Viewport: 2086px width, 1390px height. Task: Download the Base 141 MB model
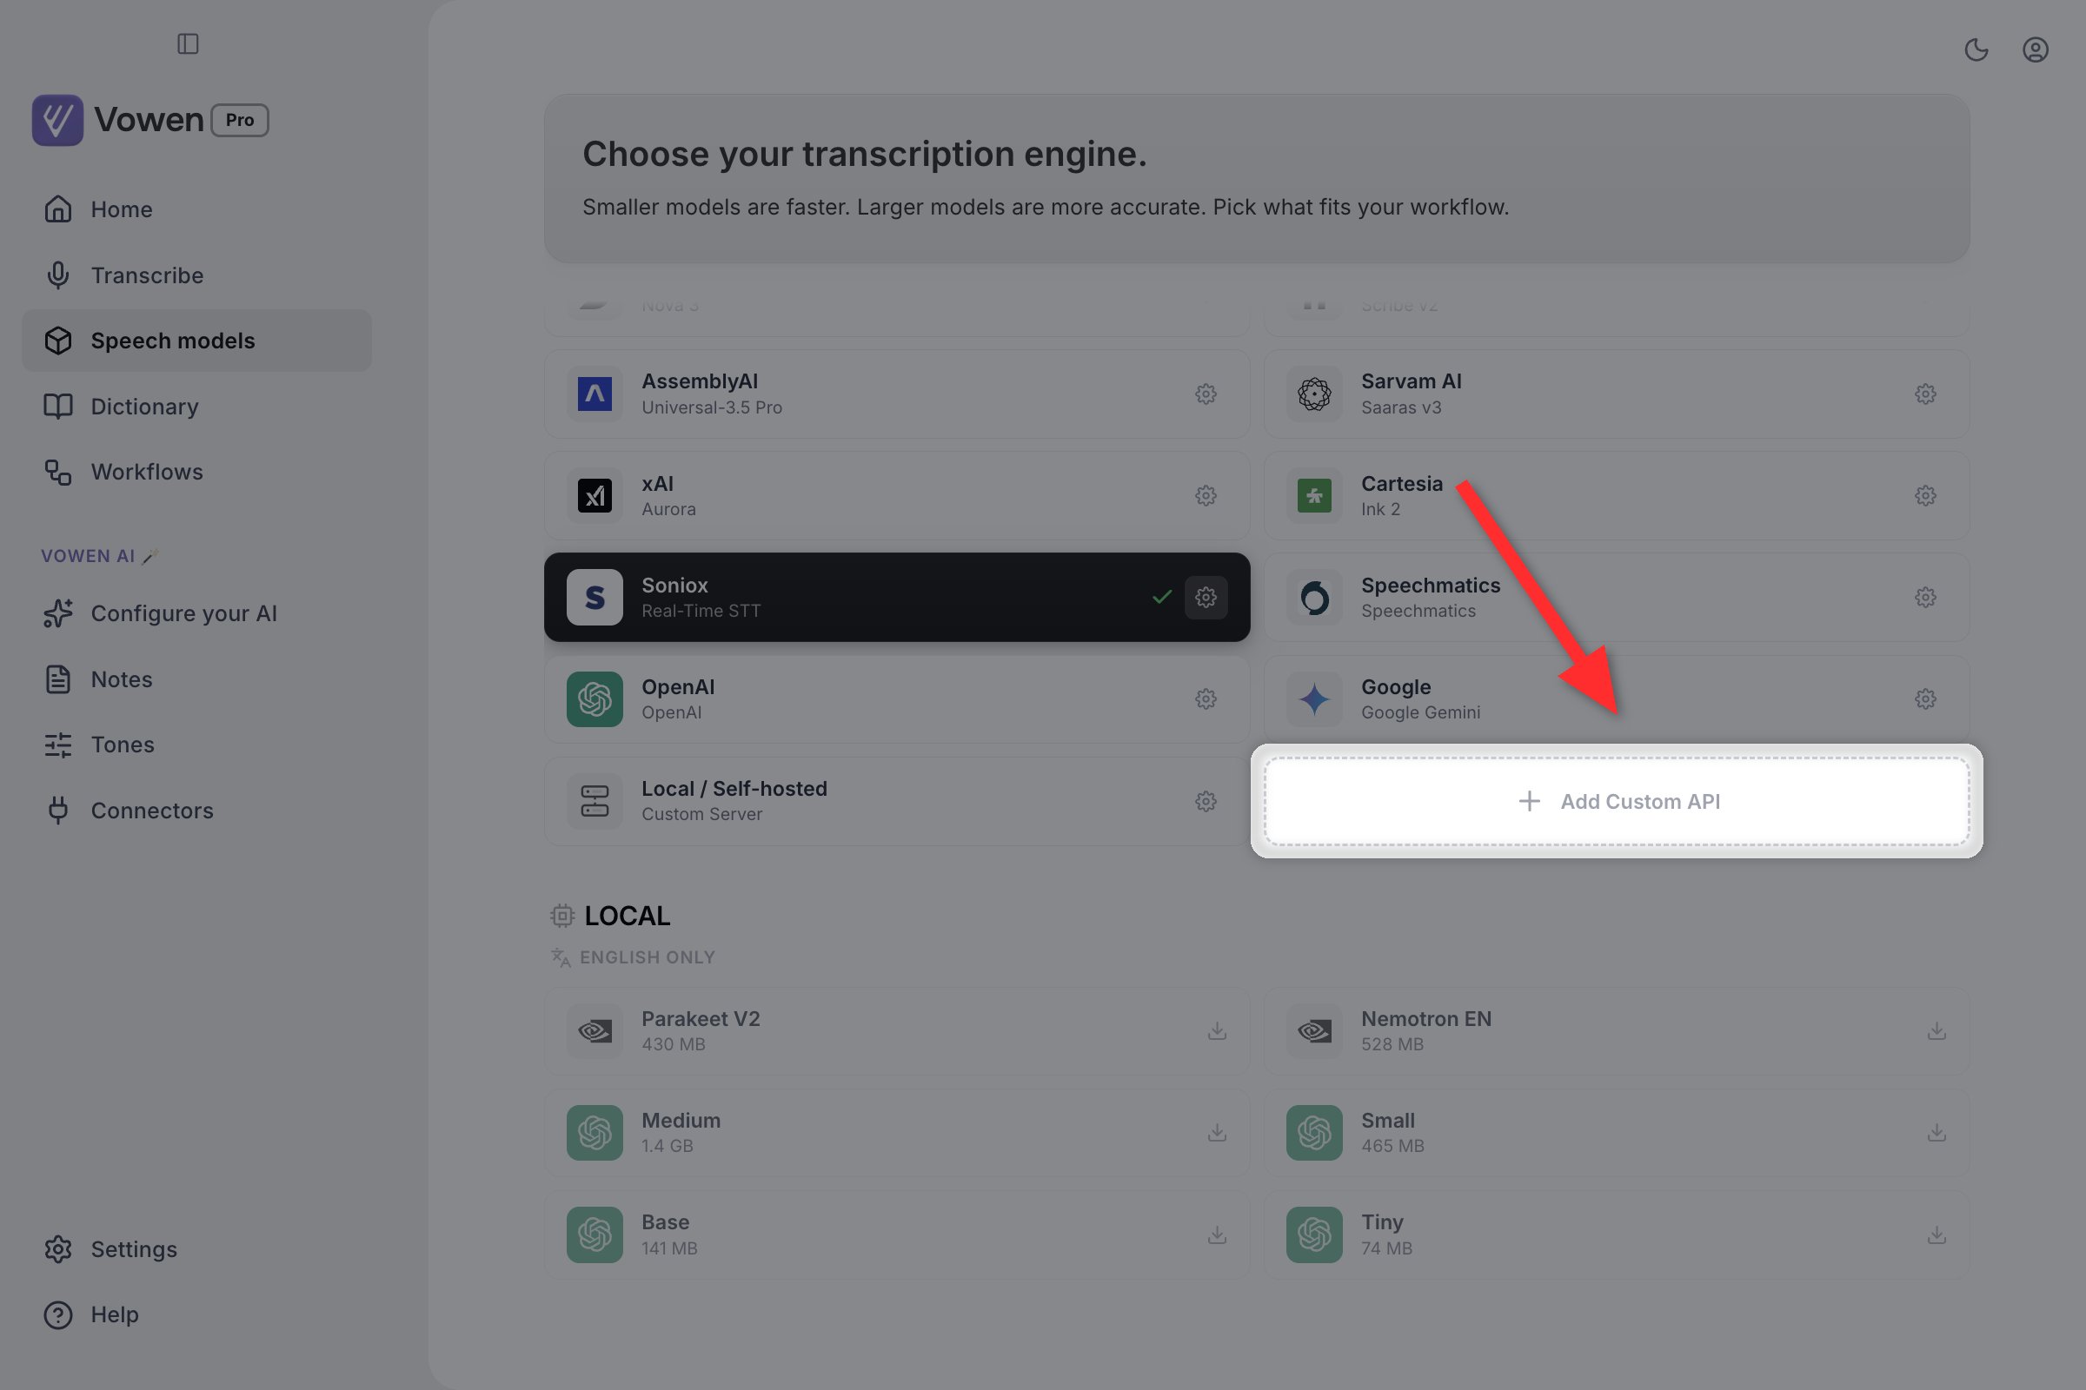[x=1217, y=1234]
